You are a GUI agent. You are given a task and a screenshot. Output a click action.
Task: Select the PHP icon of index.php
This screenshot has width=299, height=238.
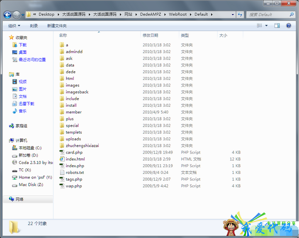tap(62, 166)
